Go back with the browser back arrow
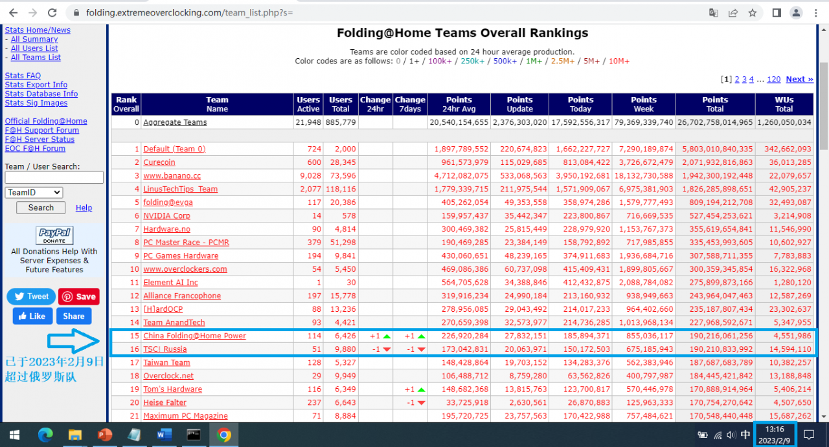 (13, 12)
